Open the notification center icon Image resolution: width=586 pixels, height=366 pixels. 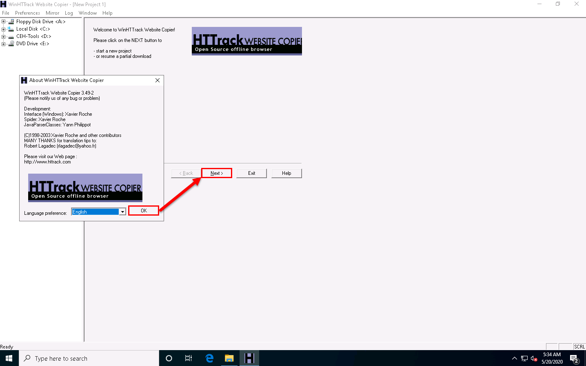click(x=575, y=359)
